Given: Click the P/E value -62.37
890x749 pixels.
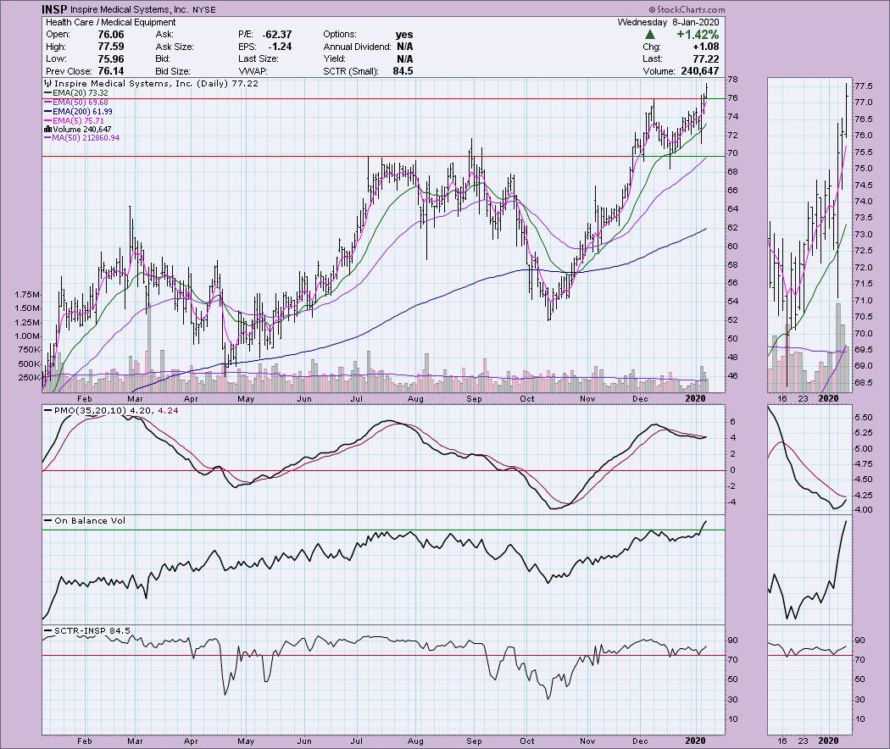Looking at the screenshot, I should (277, 35).
